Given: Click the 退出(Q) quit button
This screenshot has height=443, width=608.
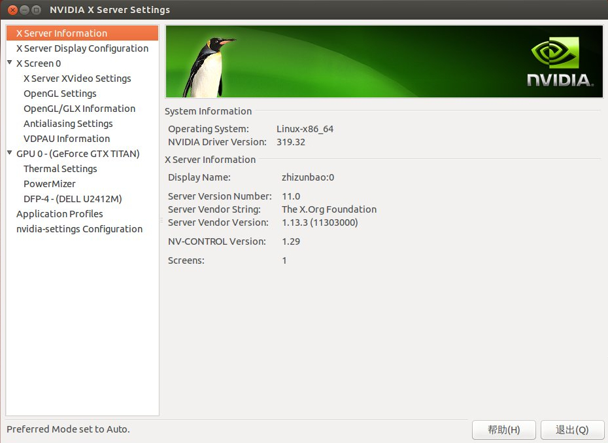Looking at the screenshot, I should click(572, 430).
